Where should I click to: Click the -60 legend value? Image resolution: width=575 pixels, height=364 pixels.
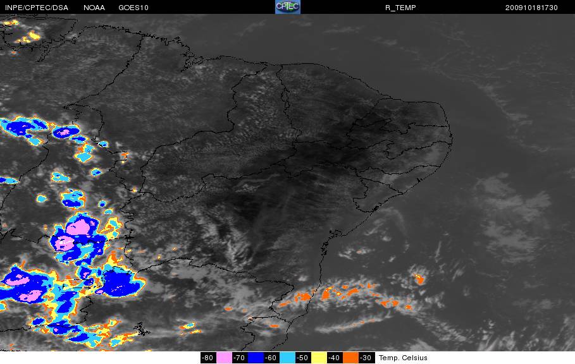point(271,358)
